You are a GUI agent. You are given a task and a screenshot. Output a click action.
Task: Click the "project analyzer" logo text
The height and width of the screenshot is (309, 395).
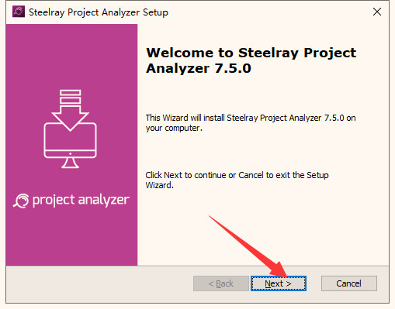[81, 201]
